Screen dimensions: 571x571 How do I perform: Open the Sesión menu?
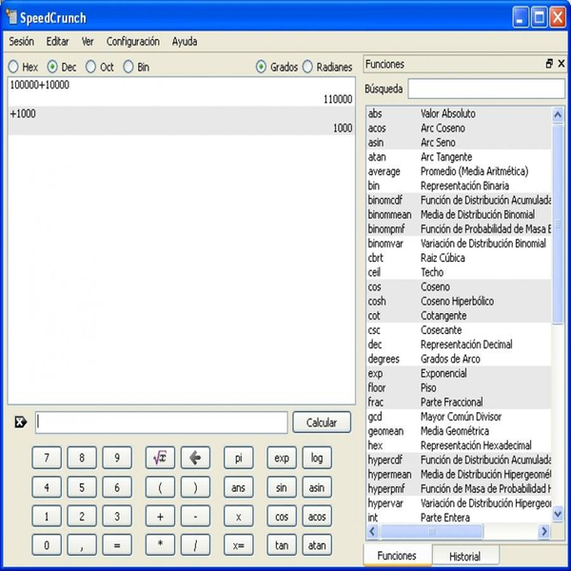[x=22, y=42]
